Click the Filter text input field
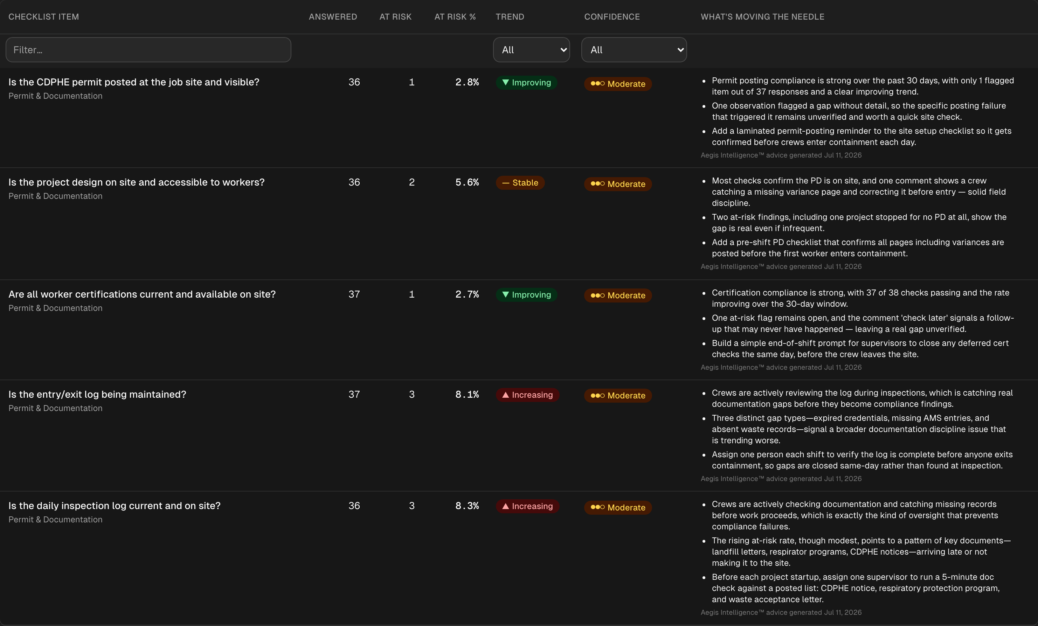 click(148, 50)
